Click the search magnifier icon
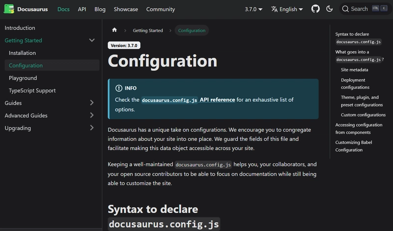The width and height of the screenshot is (393, 231). [x=345, y=9]
